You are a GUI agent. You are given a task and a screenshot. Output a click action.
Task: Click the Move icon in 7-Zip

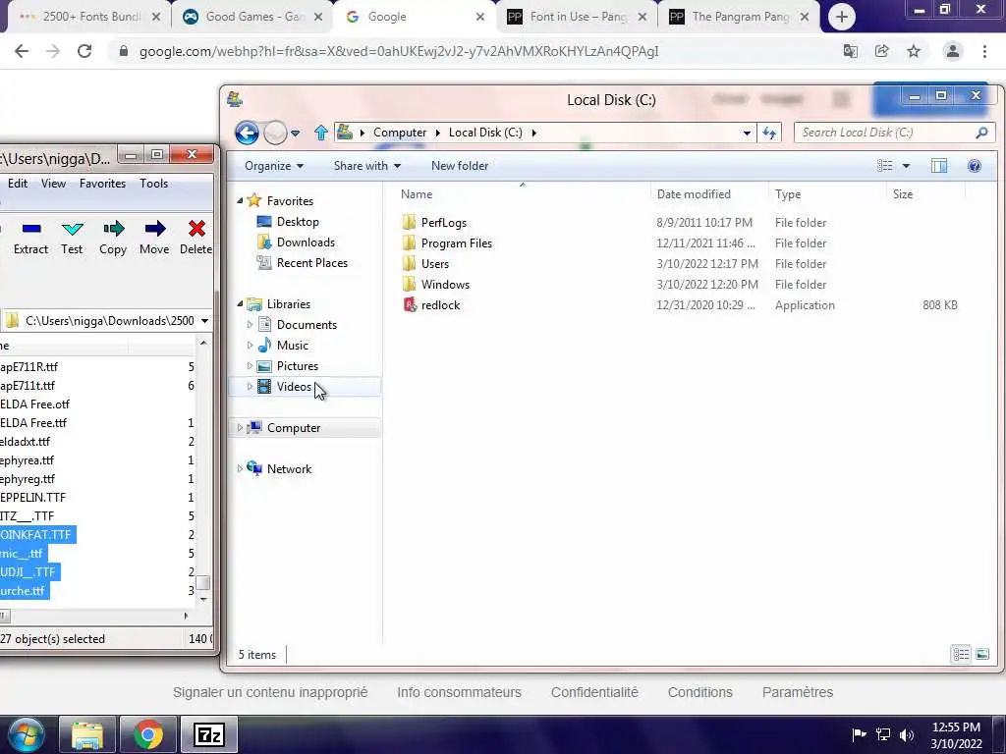click(154, 229)
